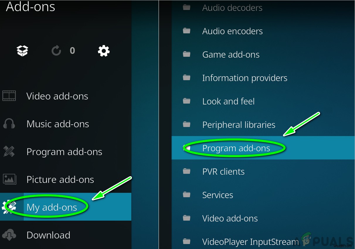Click the Services category entry

(218, 195)
